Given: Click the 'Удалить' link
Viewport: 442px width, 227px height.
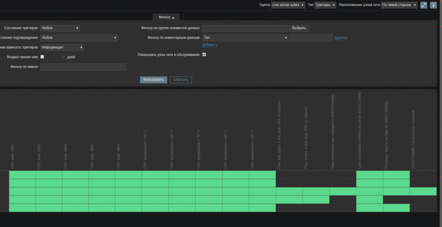Looking at the screenshot, I should tap(340, 38).
